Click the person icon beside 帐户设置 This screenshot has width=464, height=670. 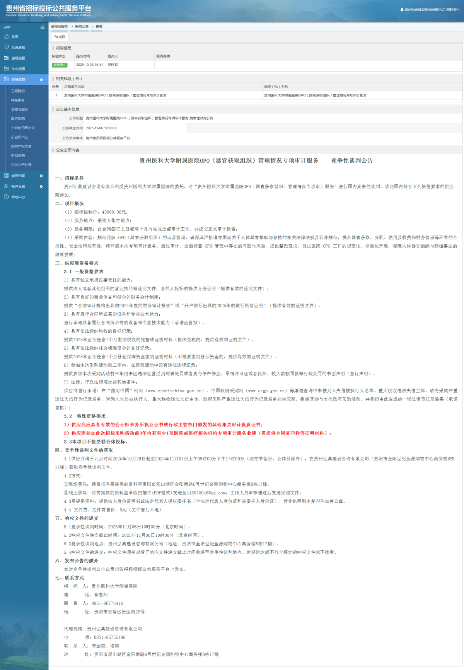pyautogui.click(x=6, y=186)
